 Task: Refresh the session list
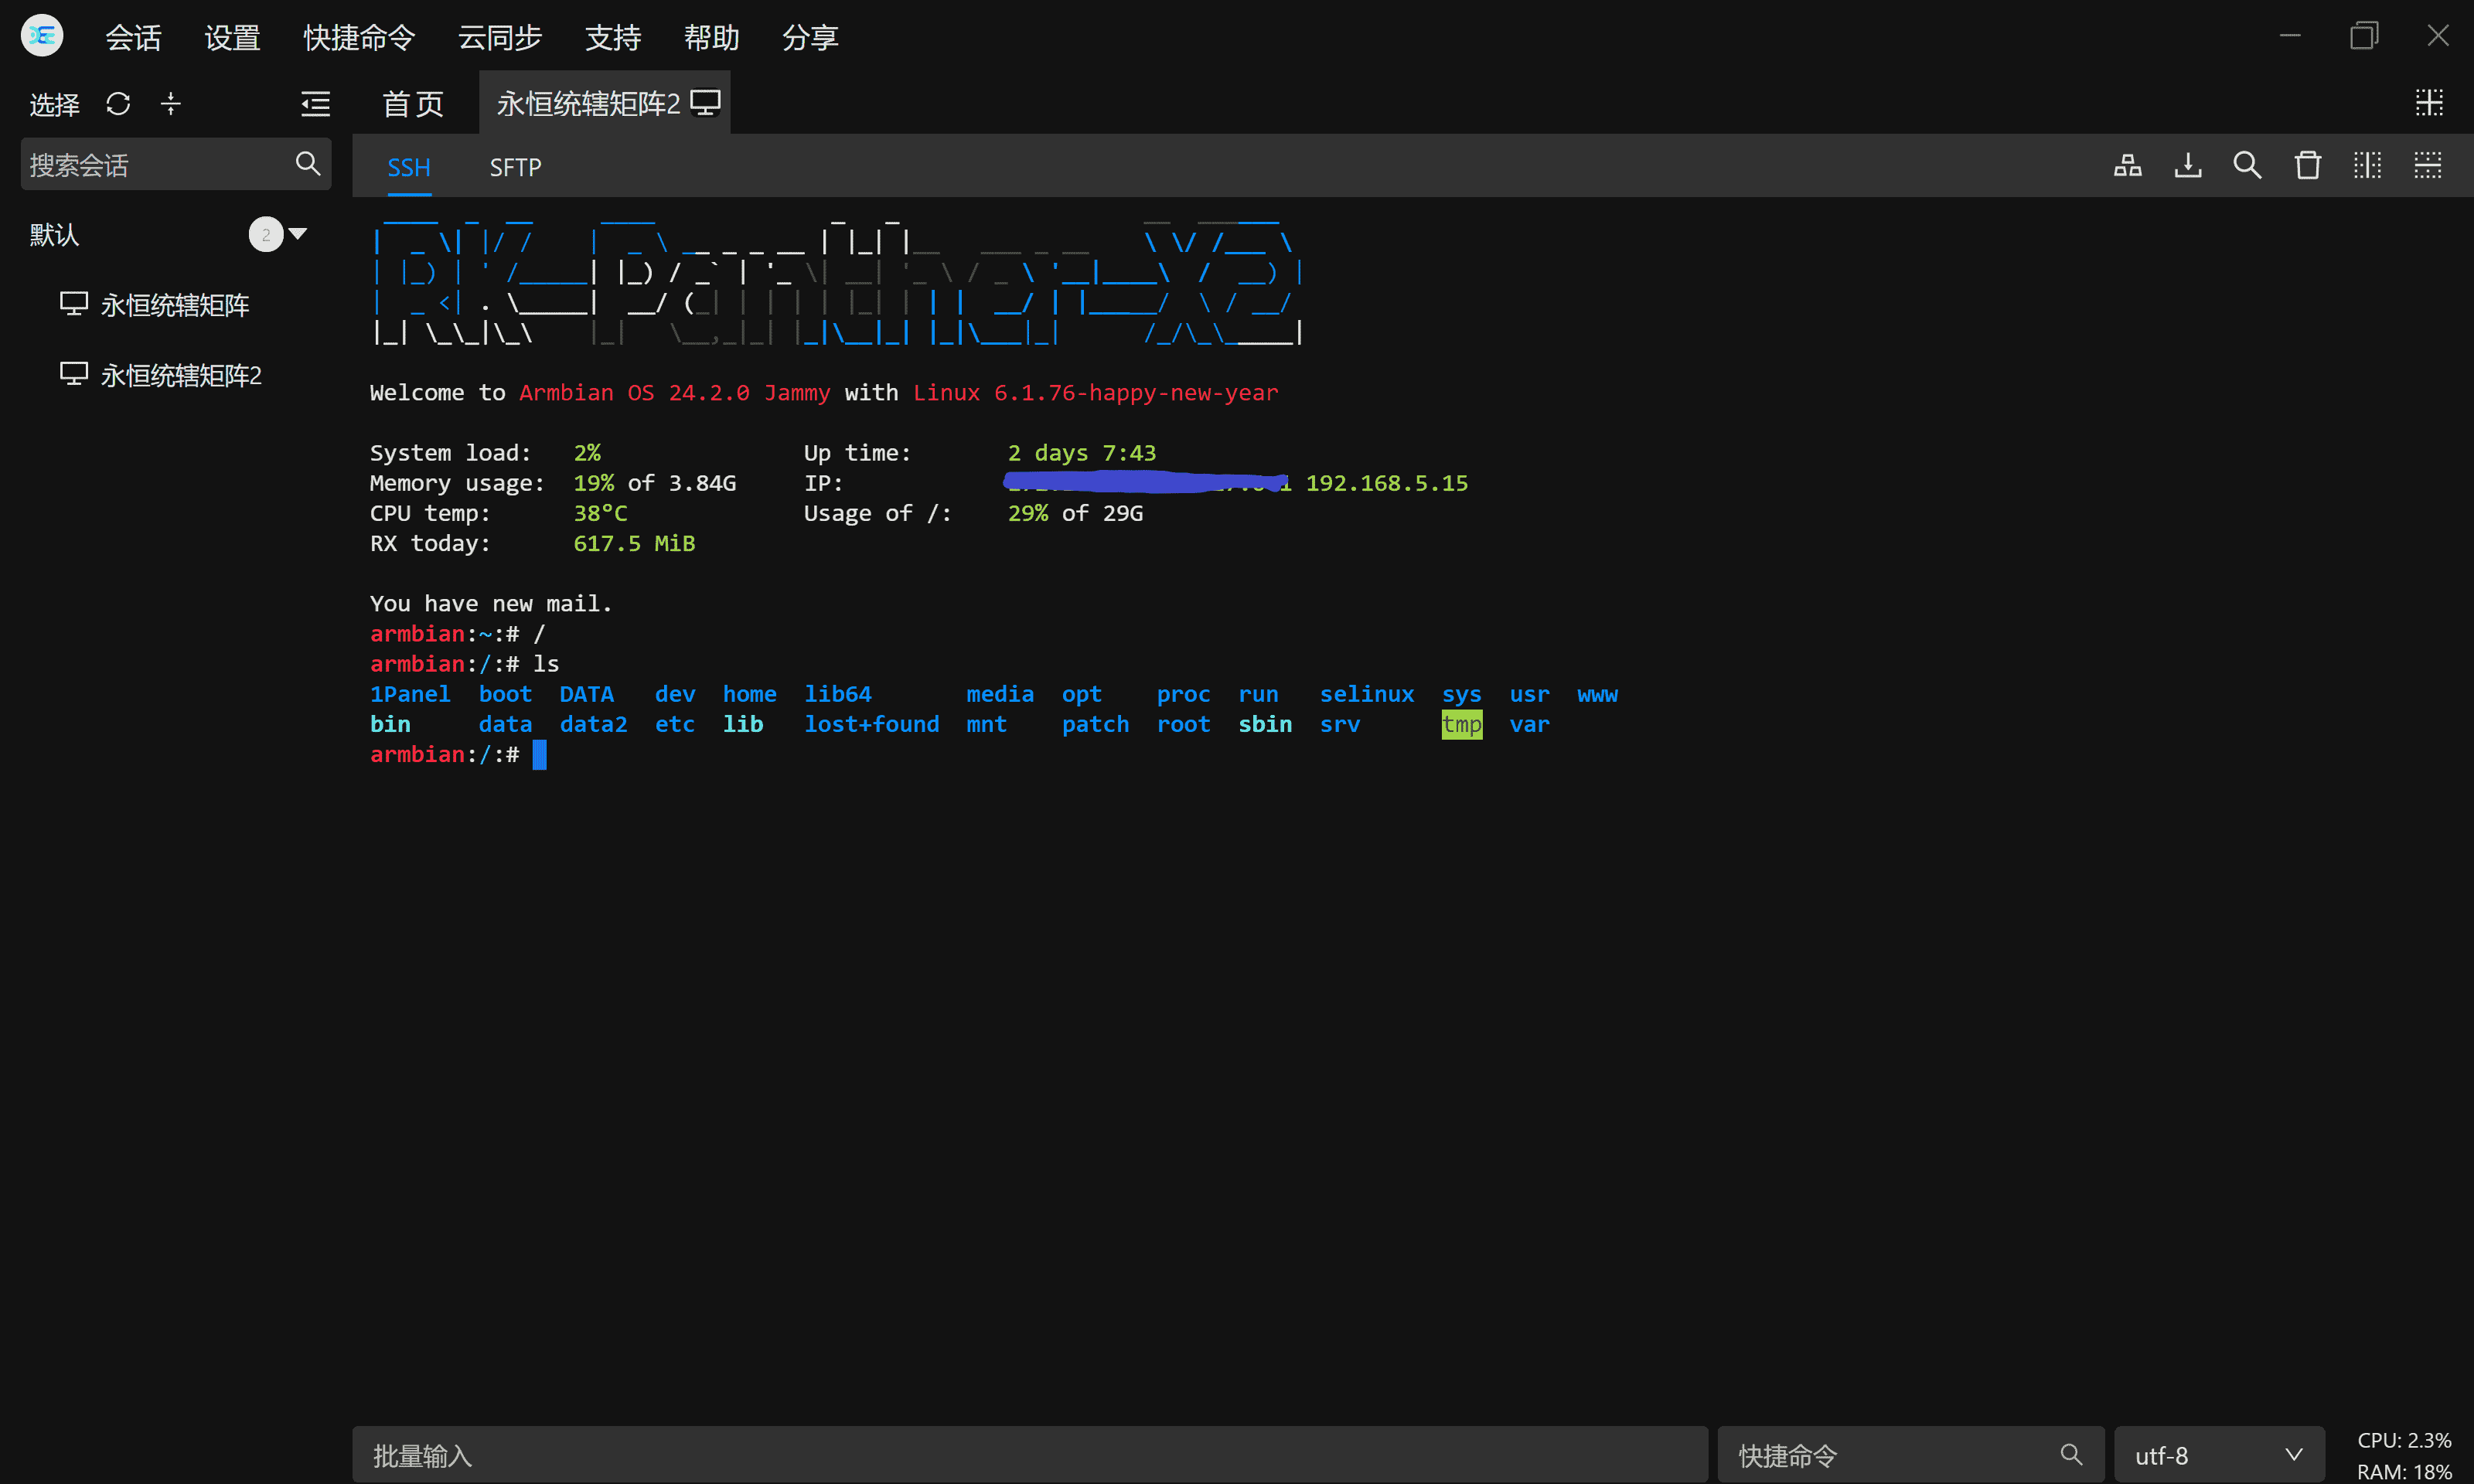pos(118,103)
